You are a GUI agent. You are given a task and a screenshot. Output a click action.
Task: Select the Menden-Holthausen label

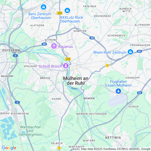pos(92,114)
